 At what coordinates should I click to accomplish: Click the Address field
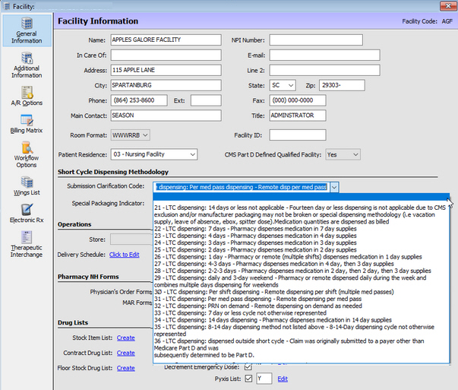click(166, 70)
